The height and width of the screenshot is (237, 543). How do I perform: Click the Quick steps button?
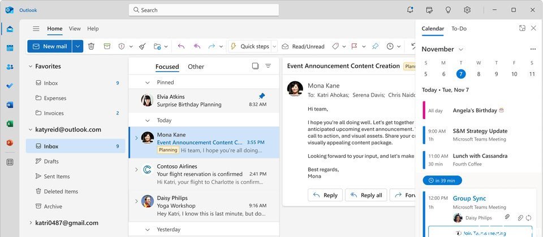pyautogui.click(x=249, y=46)
